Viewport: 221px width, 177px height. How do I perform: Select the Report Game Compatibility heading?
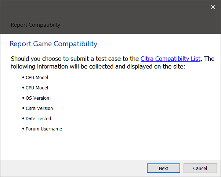(x=54, y=44)
